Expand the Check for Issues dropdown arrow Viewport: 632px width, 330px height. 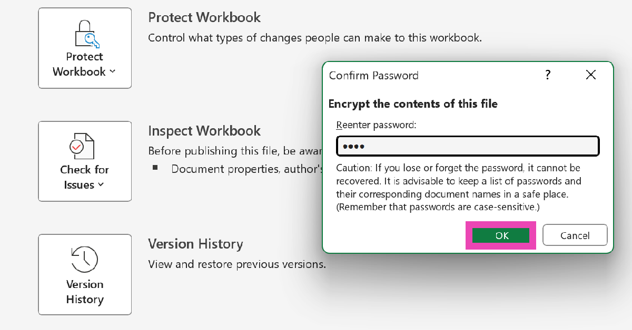101,185
